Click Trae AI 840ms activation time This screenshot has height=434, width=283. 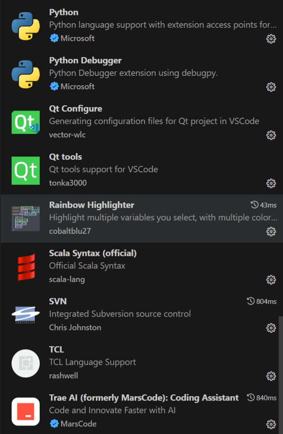262,397
